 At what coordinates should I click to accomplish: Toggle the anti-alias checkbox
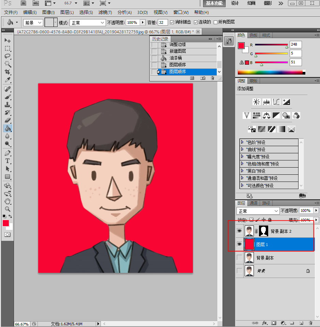click(x=172, y=22)
